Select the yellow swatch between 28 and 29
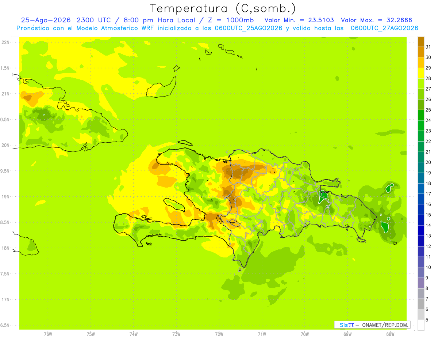 (421, 73)
